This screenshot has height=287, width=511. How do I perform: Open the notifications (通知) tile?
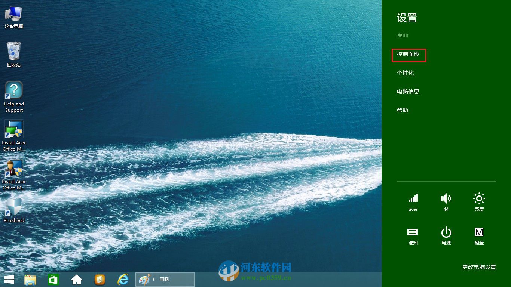[x=413, y=235]
